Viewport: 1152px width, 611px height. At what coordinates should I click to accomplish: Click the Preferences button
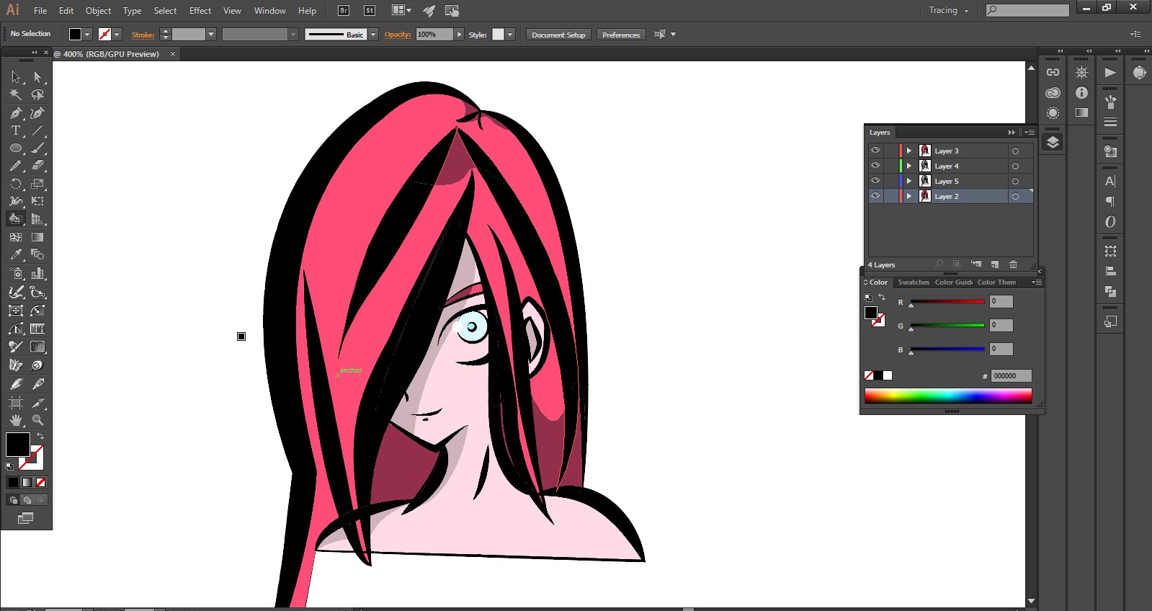[621, 35]
